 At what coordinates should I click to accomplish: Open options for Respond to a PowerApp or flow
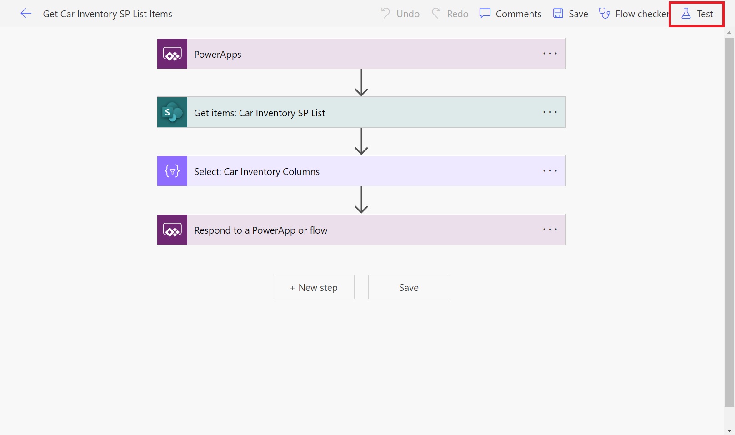click(x=550, y=230)
